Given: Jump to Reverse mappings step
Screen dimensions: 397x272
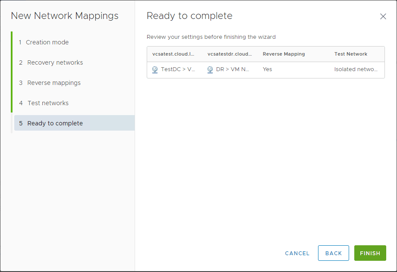Looking at the screenshot, I should pyautogui.click(x=54, y=83).
